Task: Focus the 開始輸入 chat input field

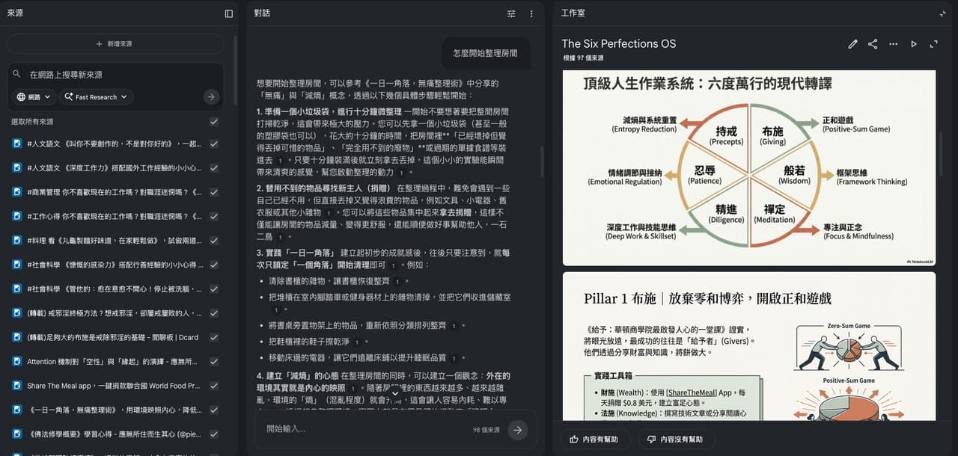Action: (x=367, y=429)
